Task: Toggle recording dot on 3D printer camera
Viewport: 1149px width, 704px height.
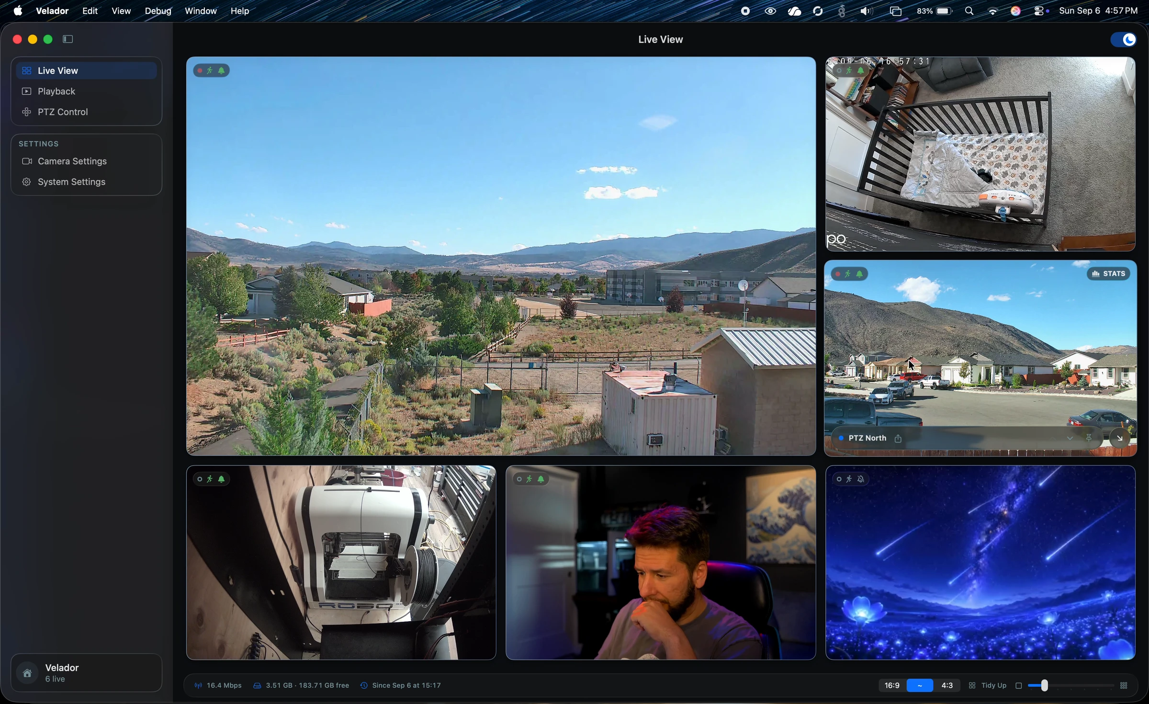Action: (200, 479)
